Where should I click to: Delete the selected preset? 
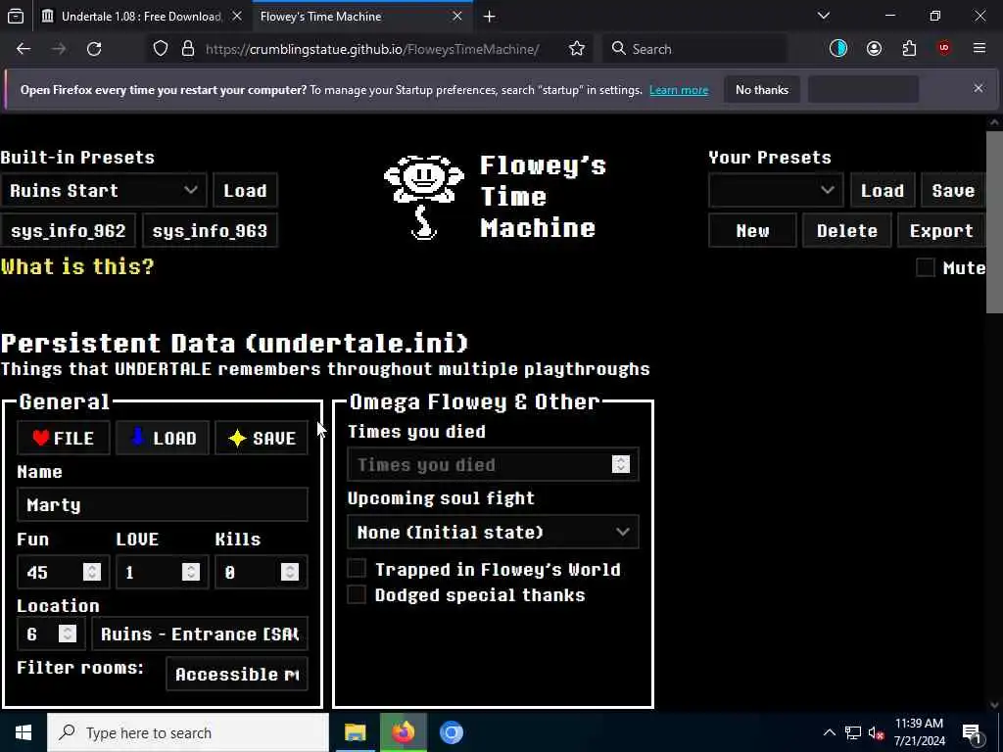847,231
